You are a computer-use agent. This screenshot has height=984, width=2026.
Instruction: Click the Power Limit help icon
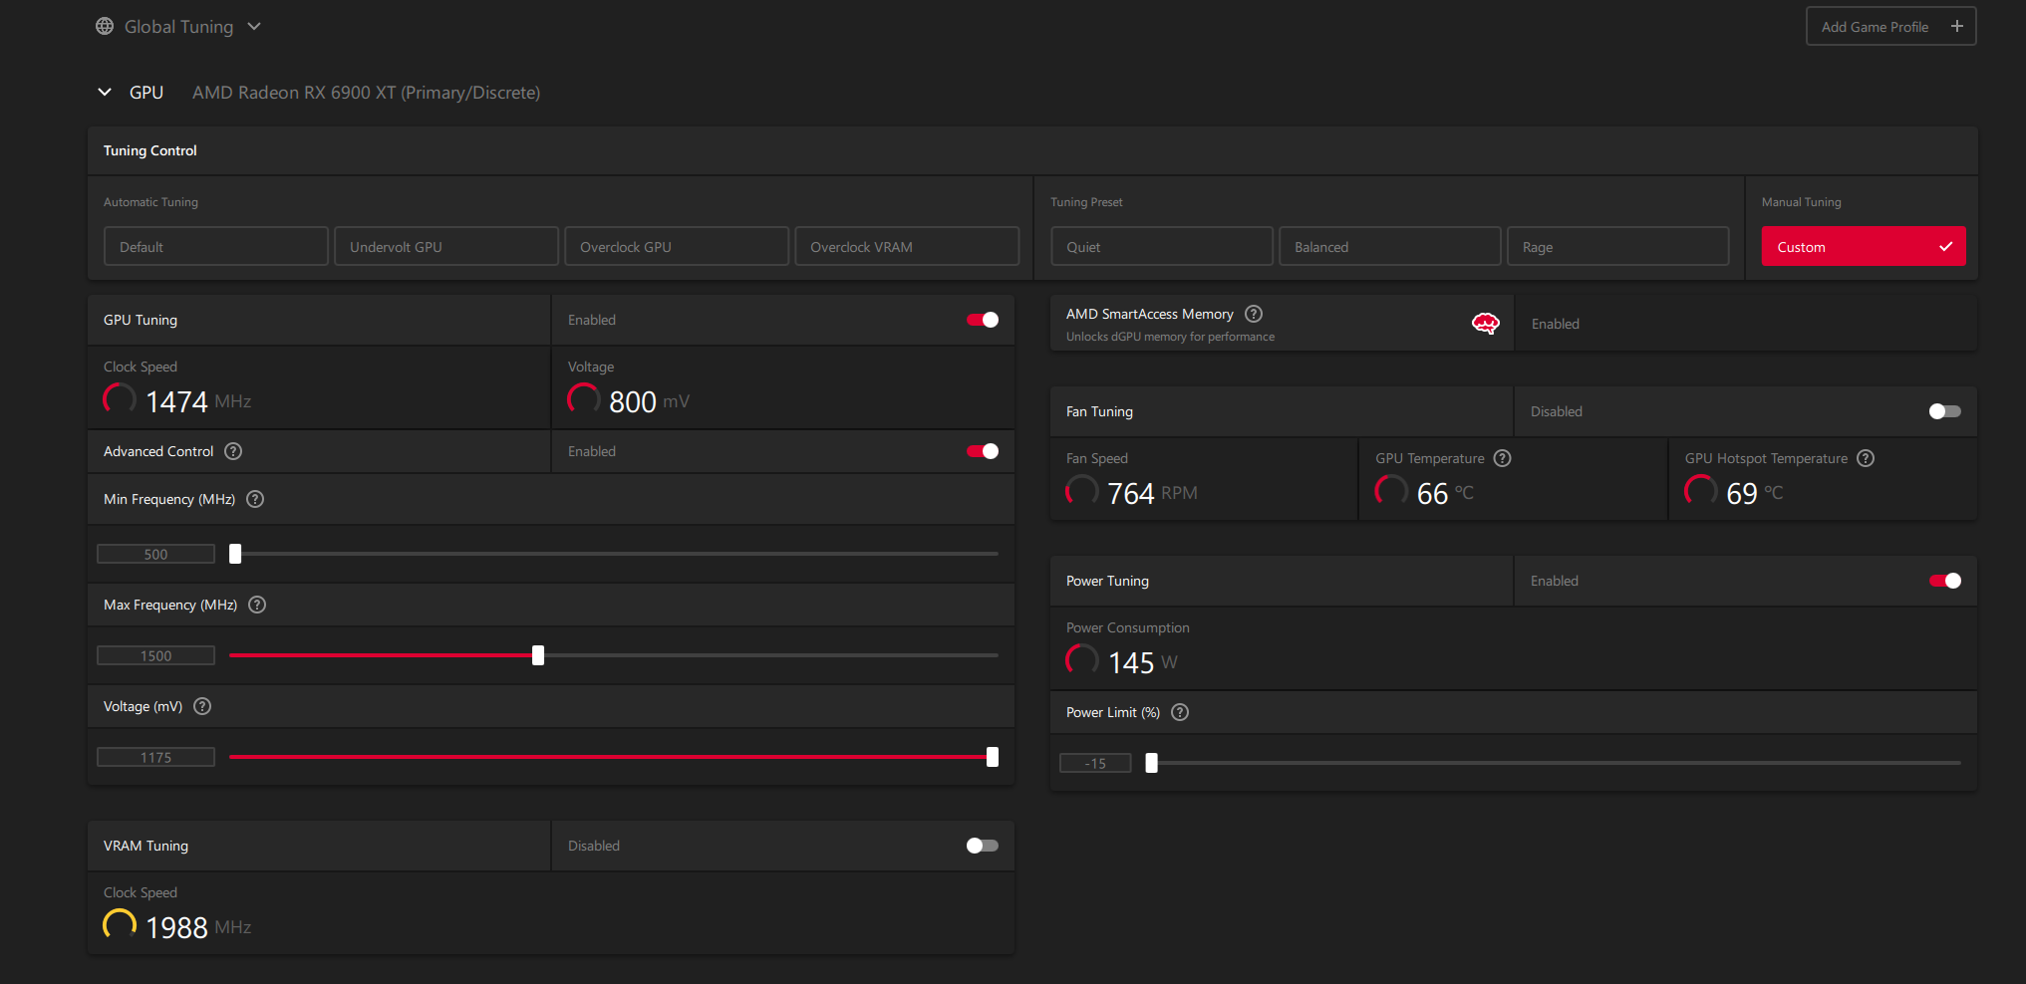click(1180, 712)
